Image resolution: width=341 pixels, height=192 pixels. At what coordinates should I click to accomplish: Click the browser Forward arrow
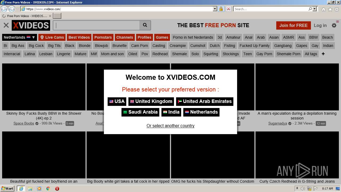coord(11,9)
